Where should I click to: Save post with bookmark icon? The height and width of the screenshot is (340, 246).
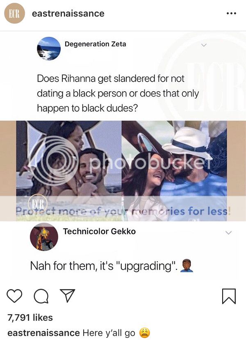229,296
